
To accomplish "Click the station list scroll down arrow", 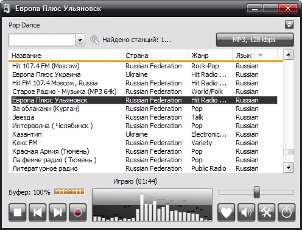I will tap(288, 168).
